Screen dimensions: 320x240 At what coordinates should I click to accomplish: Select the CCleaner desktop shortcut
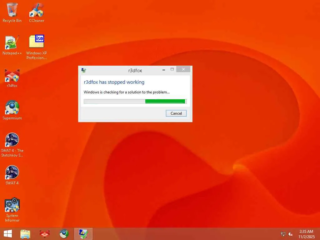[37, 12]
